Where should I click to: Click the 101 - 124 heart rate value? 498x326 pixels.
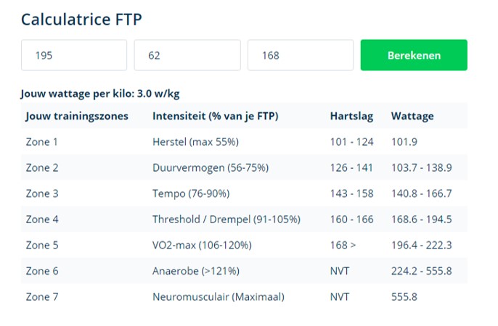coord(351,142)
